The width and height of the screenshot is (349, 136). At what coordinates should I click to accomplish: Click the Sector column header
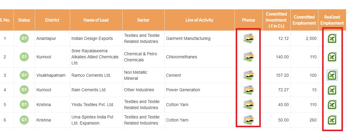(143, 20)
